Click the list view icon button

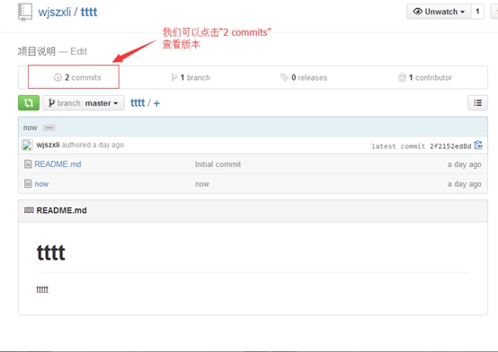coord(477,103)
